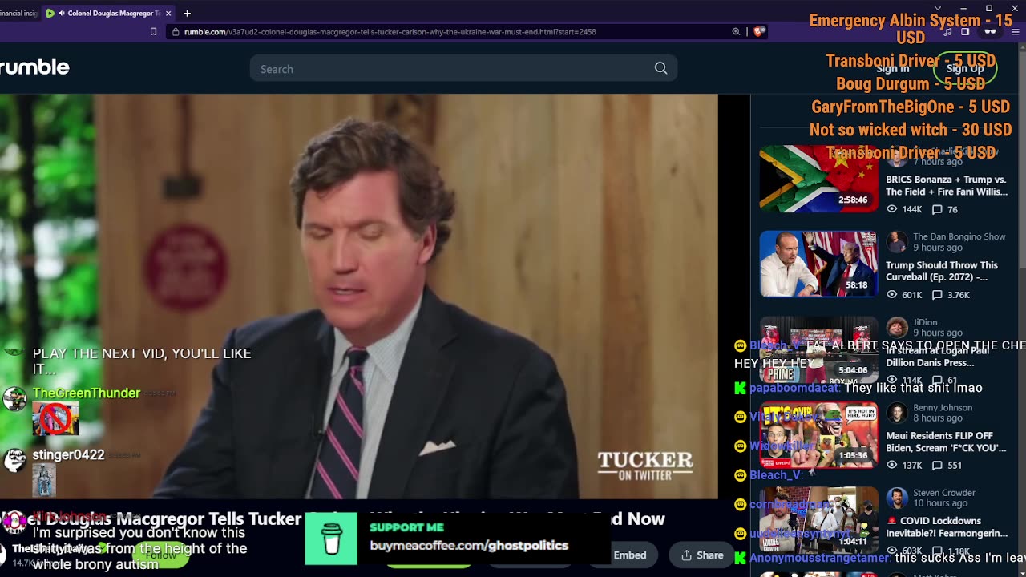Go to the Rumble home logo
The height and width of the screenshot is (577, 1026).
tap(34, 67)
